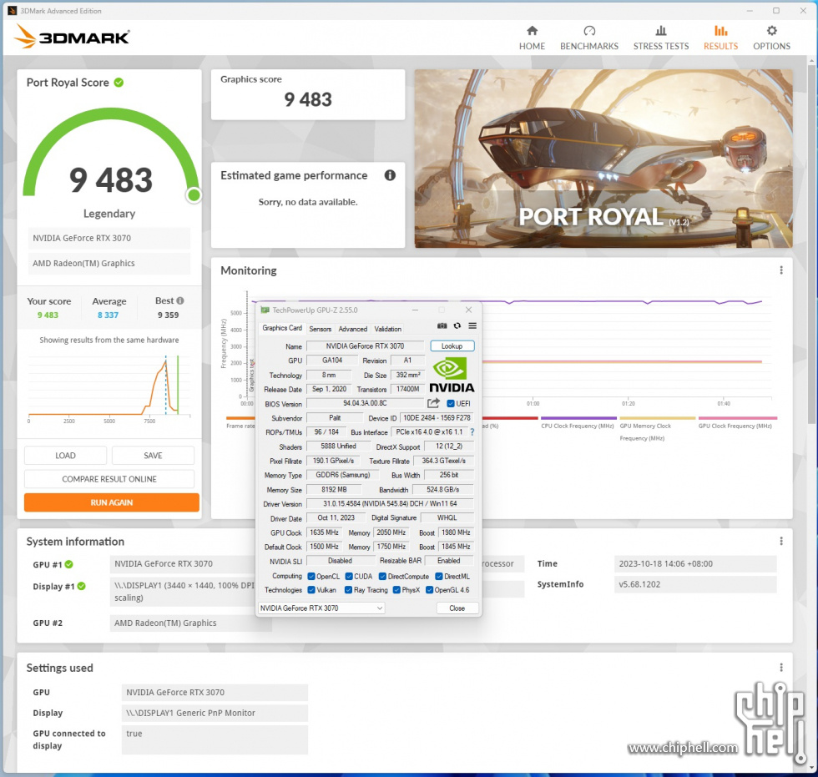Toggle the OpenCL checkbox

[x=311, y=576]
